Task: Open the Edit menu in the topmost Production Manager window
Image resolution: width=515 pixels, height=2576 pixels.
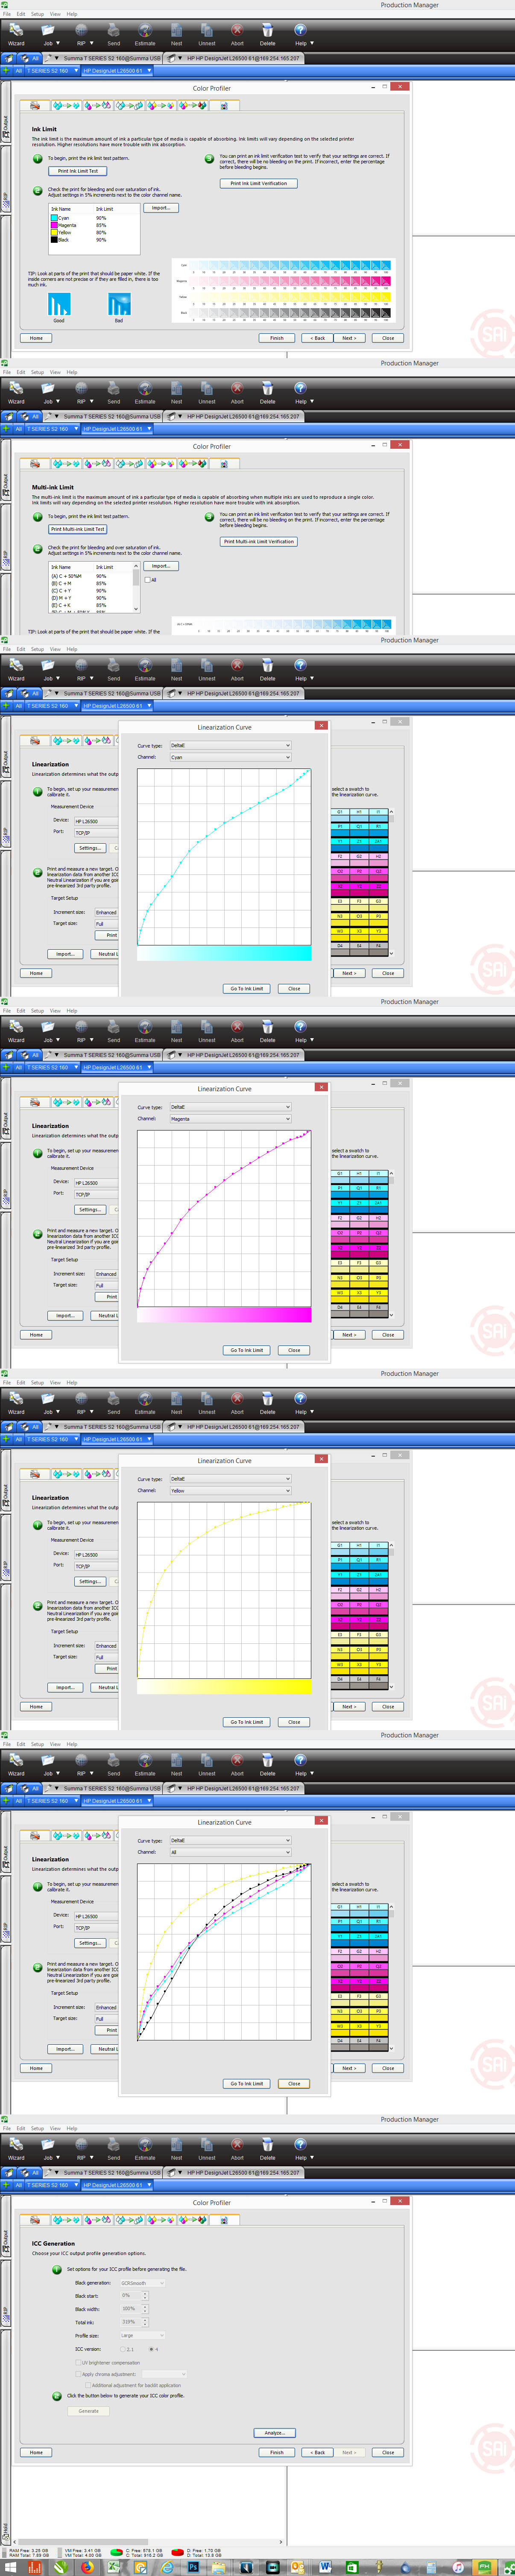Action: pyautogui.click(x=20, y=14)
